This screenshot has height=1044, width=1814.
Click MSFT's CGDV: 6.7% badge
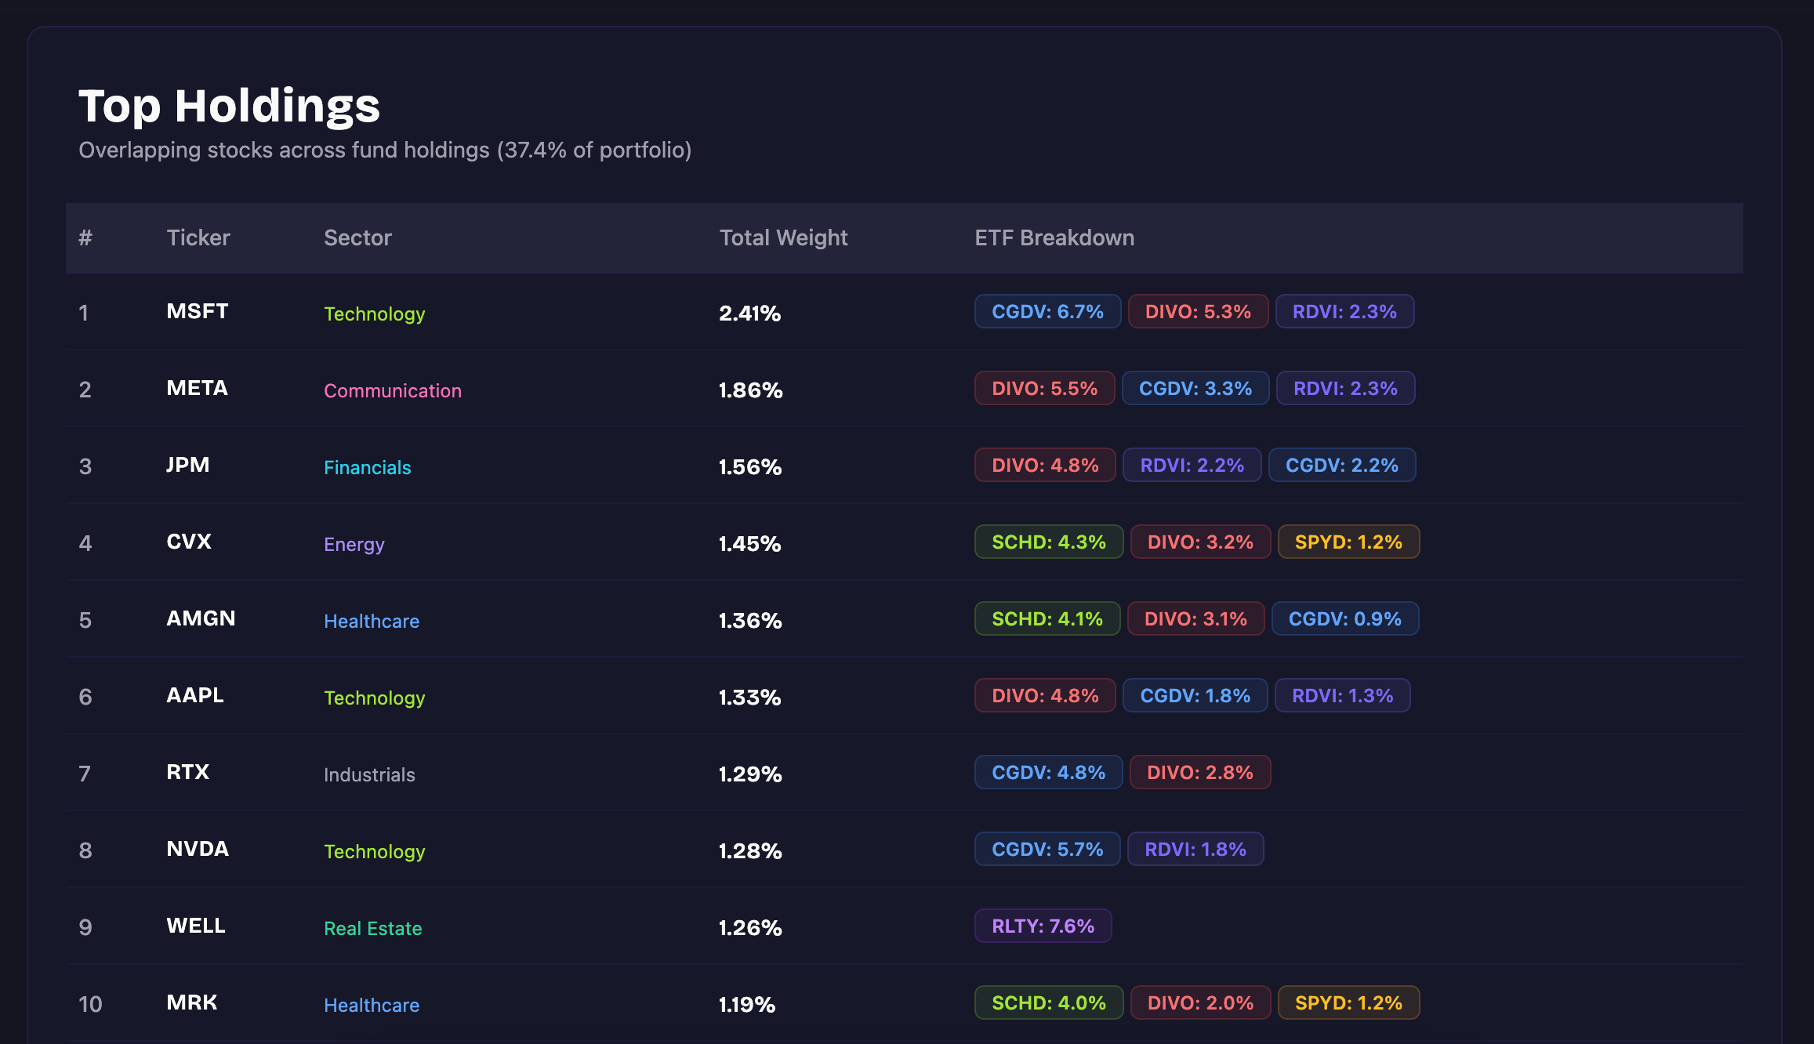(x=1047, y=311)
